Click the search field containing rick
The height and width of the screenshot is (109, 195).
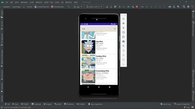(x=99, y=29)
